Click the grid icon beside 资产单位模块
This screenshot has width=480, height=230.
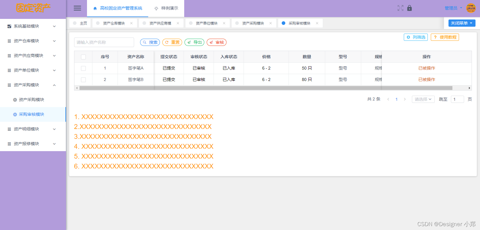9,70
